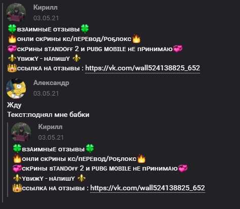Click the vertical quote bar beside the nested Кирилл reply
This screenshot has width=240, height=209.
(x=8, y=159)
